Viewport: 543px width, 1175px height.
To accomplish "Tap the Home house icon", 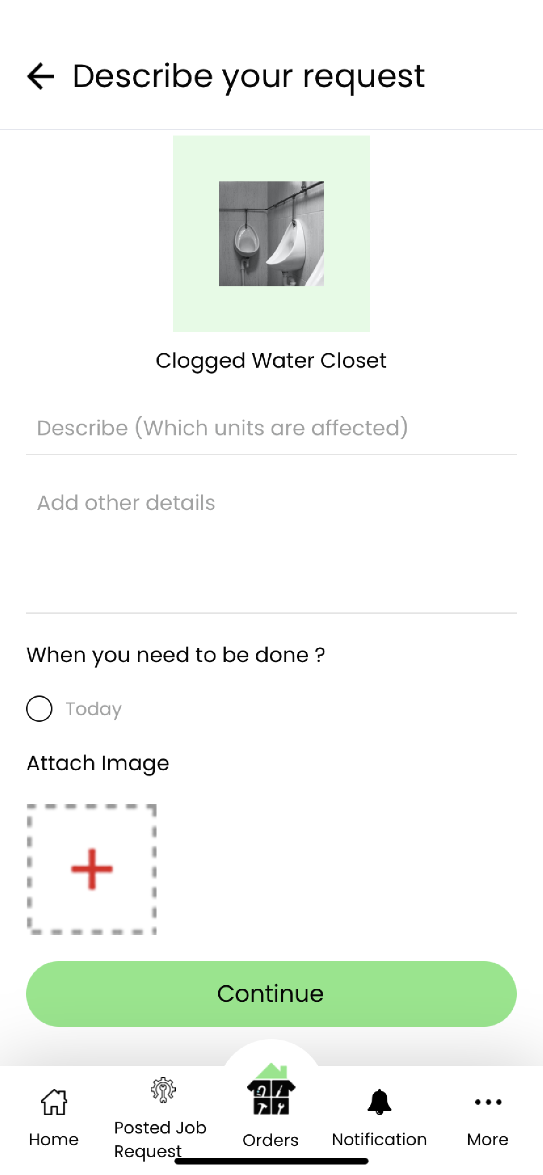I will click(x=54, y=1102).
